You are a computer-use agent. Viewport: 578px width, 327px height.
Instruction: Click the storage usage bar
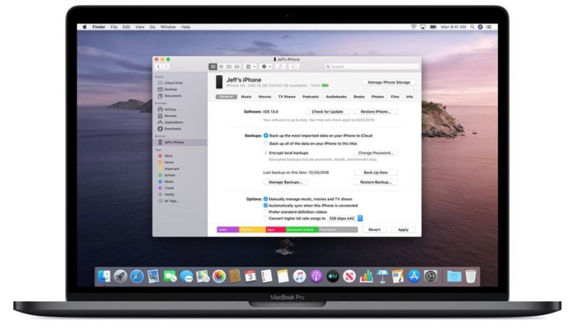coord(287,230)
